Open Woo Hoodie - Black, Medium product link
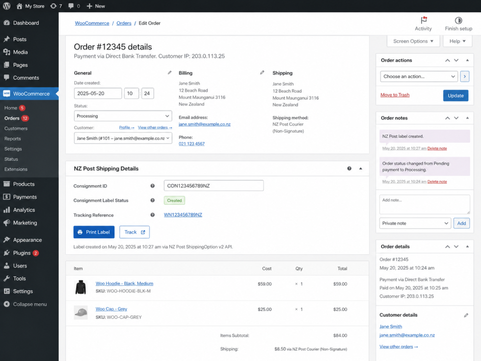The height and width of the screenshot is (361, 481). pyautogui.click(x=124, y=283)
